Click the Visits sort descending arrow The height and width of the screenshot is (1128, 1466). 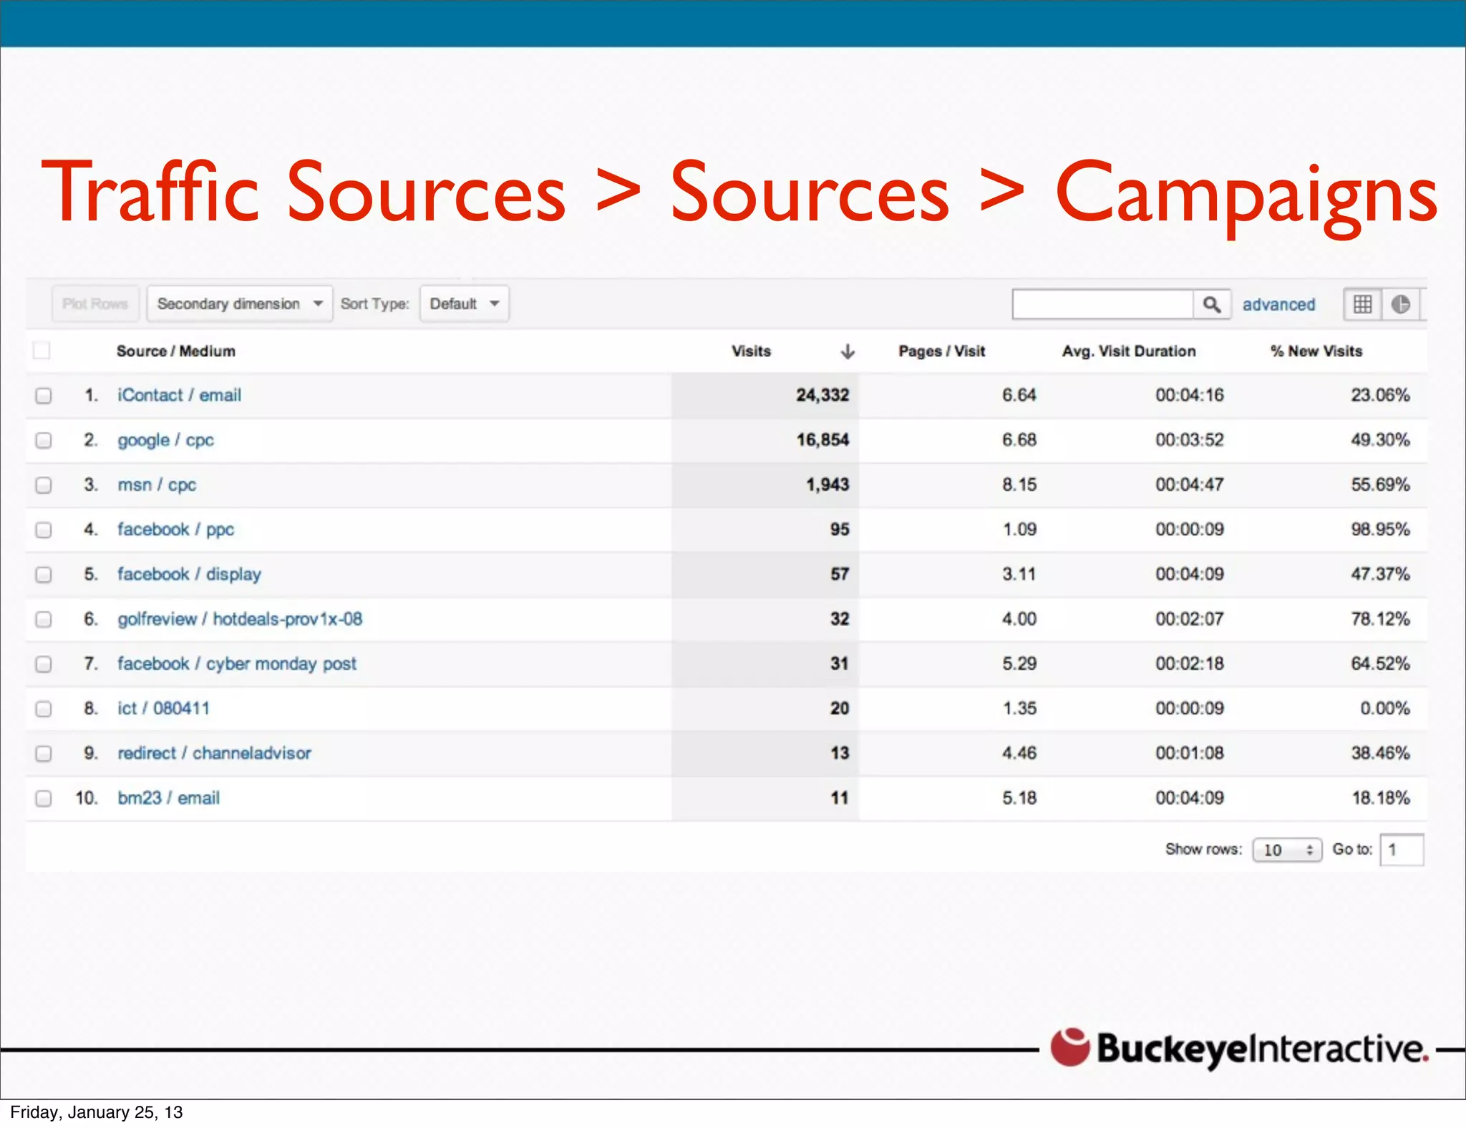click(848, 351)
